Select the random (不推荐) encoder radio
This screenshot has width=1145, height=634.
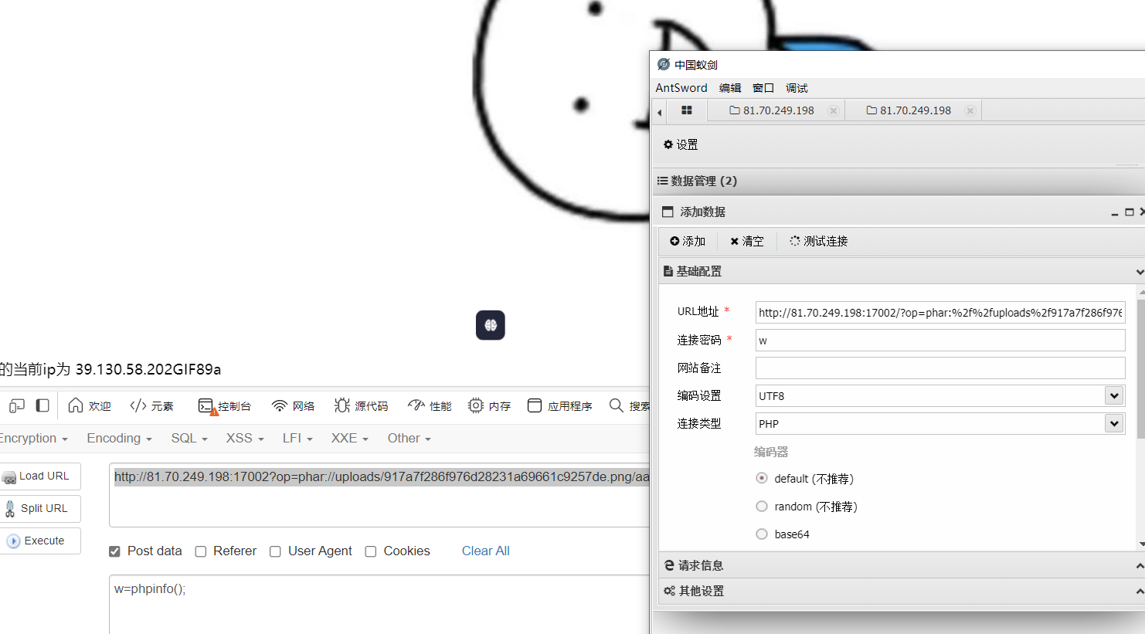point(762,506)
